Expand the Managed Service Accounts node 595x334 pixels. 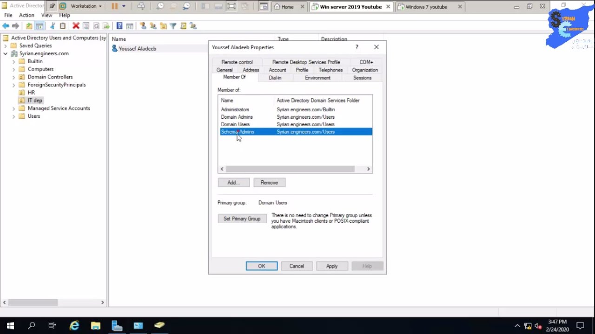tap(13, 109)
